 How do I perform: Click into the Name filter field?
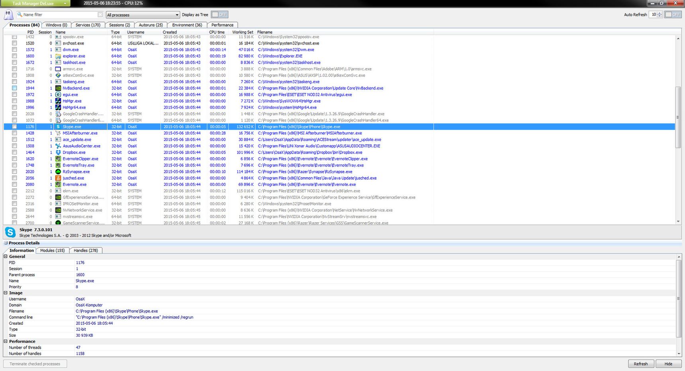(x=60, y=15)
